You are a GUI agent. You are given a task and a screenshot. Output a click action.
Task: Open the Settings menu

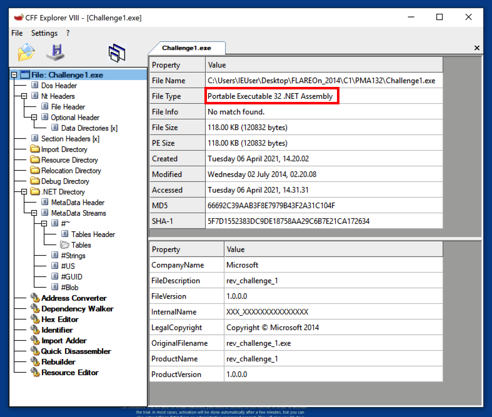(x=44, y=33)
